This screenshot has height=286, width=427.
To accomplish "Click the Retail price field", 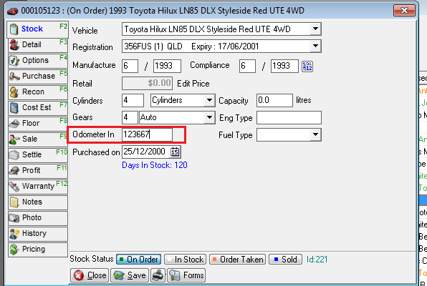I will point(147,83).
